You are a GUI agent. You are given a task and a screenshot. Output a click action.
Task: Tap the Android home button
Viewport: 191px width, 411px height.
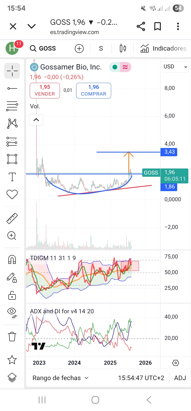pyautogui.click(x=95, y=400)
